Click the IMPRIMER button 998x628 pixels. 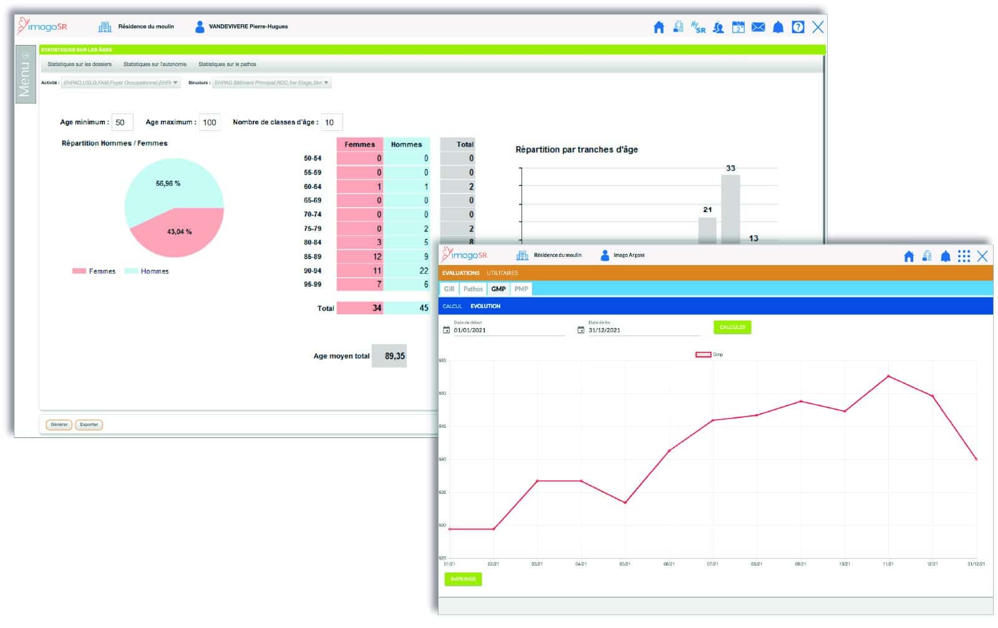[x=463, y=579]
